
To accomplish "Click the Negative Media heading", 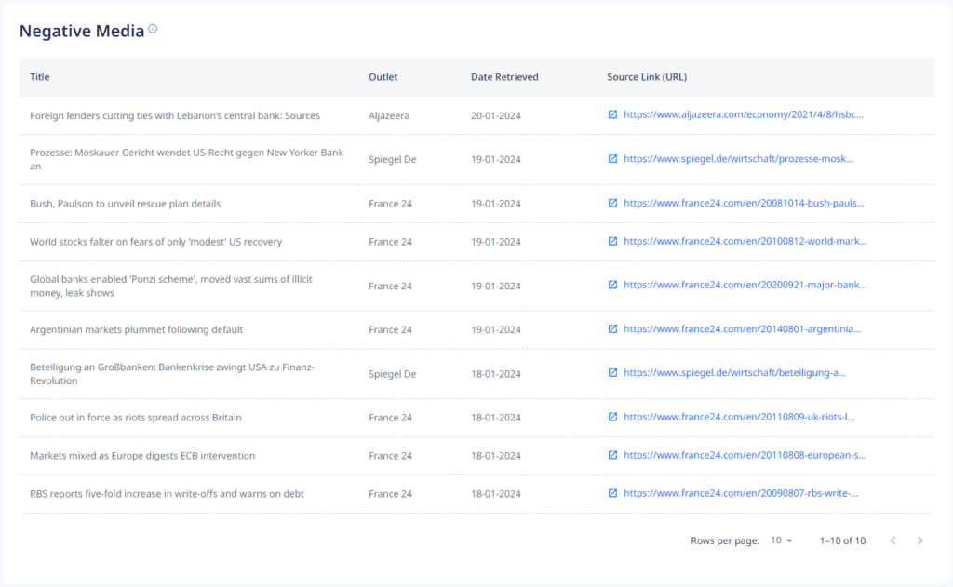I will tap(82, 31).
